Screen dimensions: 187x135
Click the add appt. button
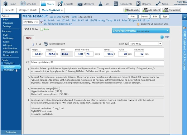[x=132, y=10]
